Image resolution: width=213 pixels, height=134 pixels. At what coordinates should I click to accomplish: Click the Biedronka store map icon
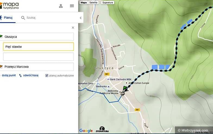(x=109, y=87)
